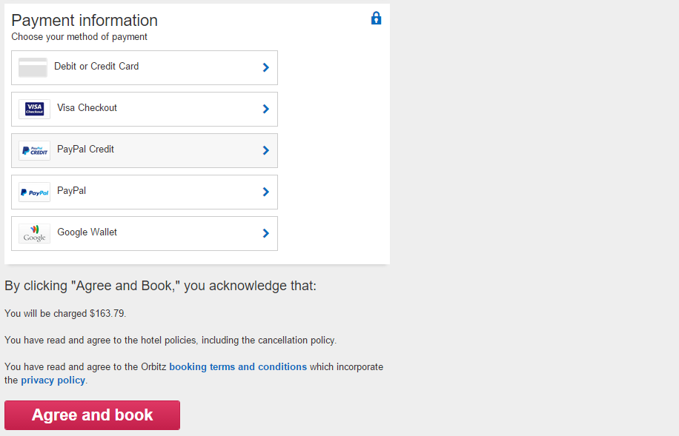
Task: Click the Agree and book button
Action: click(92, 415)
